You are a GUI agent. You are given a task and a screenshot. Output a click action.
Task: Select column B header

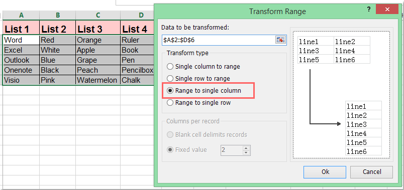point(57,16)
